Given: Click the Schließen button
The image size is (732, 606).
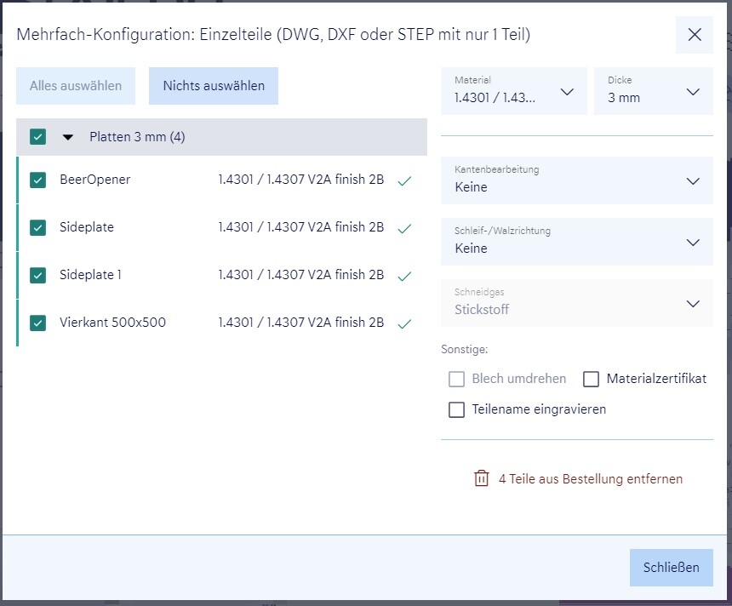Looking at the screenshot, I should (671, 568).
